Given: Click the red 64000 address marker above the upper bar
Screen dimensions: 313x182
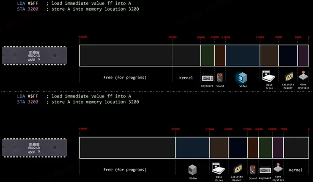Looking at the screenshot, I should (x=82, y=37).
